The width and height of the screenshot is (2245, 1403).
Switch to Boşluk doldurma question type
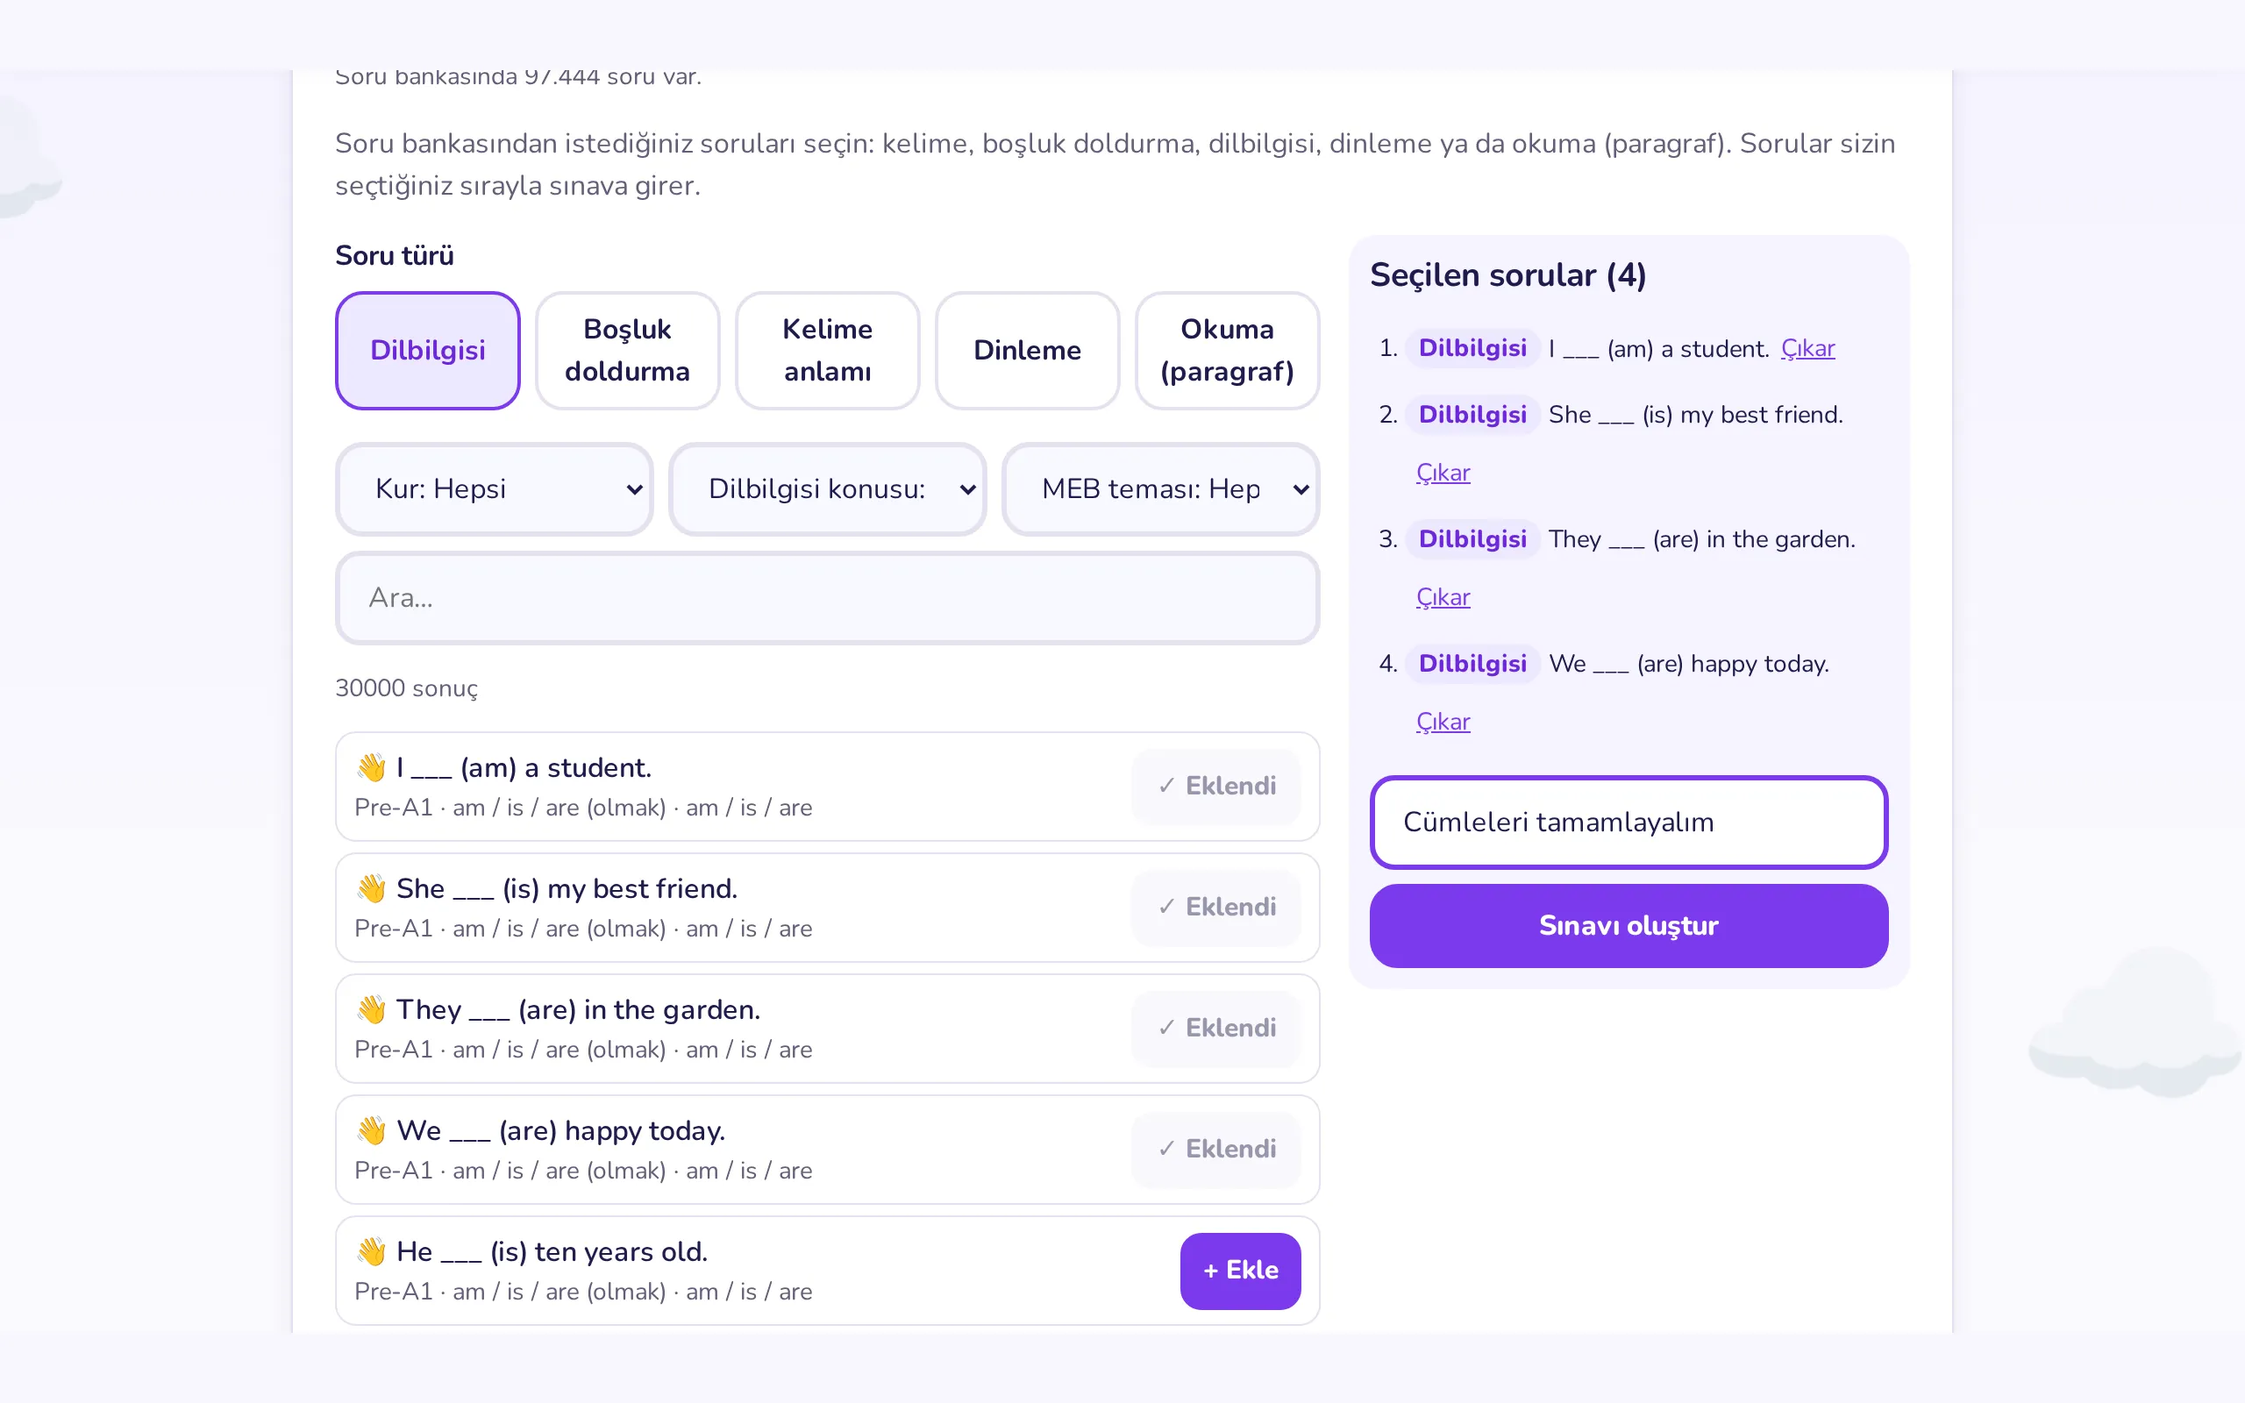tap(627, 350)
